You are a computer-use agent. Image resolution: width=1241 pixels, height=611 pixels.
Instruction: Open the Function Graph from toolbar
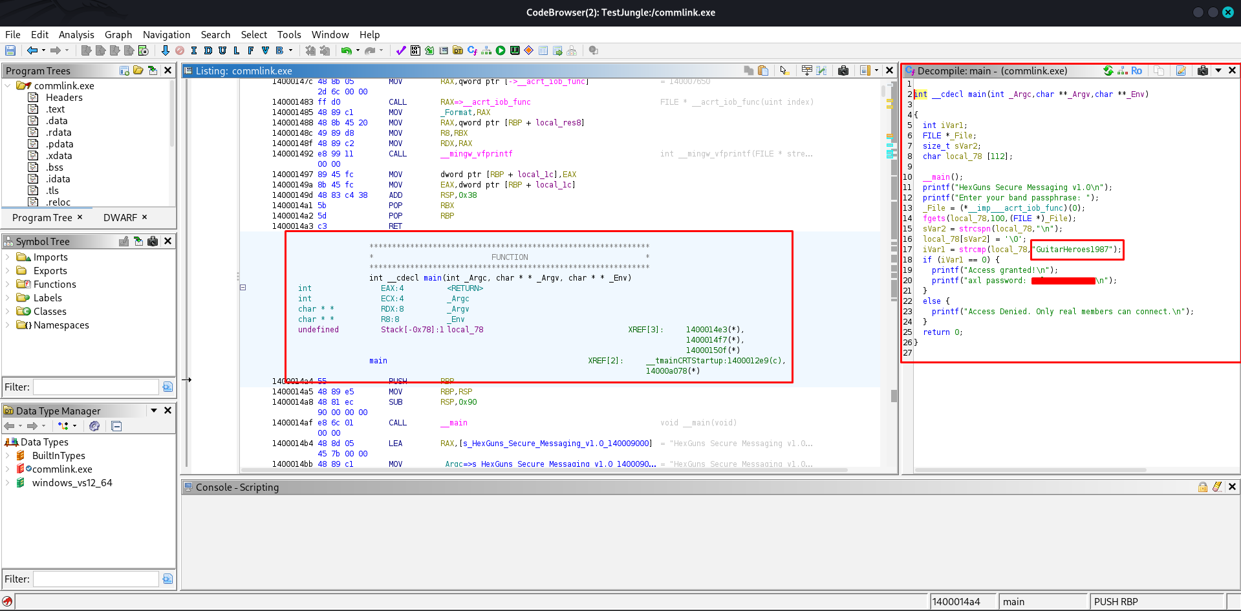(486, 50)
